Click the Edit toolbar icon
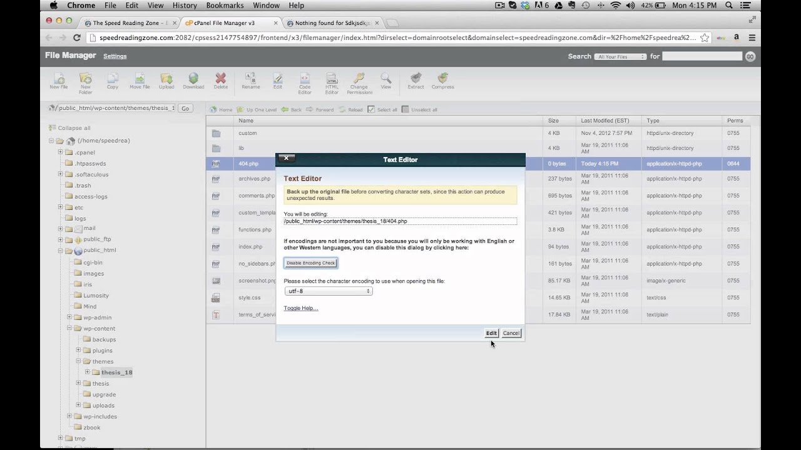801x450 pixels. (x=277, y=81)
